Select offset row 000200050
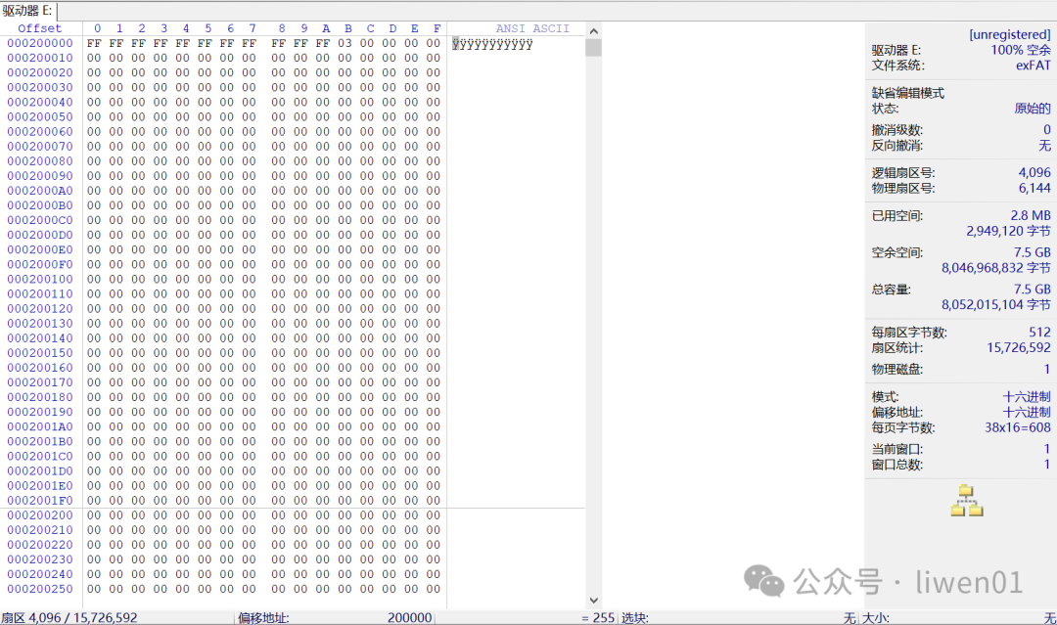Image resolution: width=1057 pixels, height=625 pixels. tap(40, 116)
